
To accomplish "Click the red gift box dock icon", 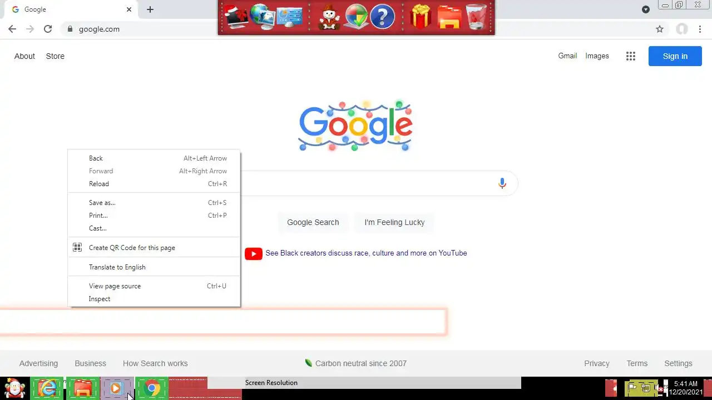I will (x=421, y=17).
